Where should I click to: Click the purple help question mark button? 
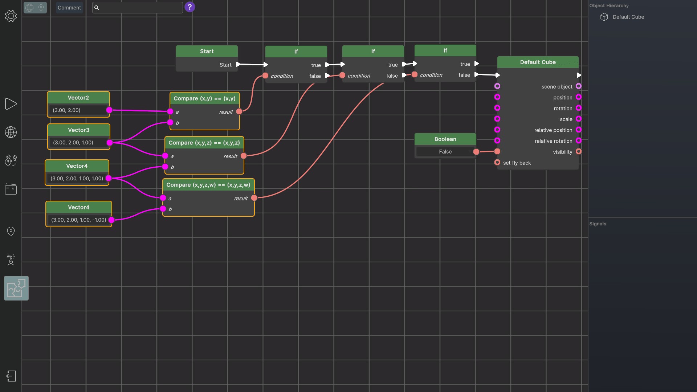(x=190, y=7)
